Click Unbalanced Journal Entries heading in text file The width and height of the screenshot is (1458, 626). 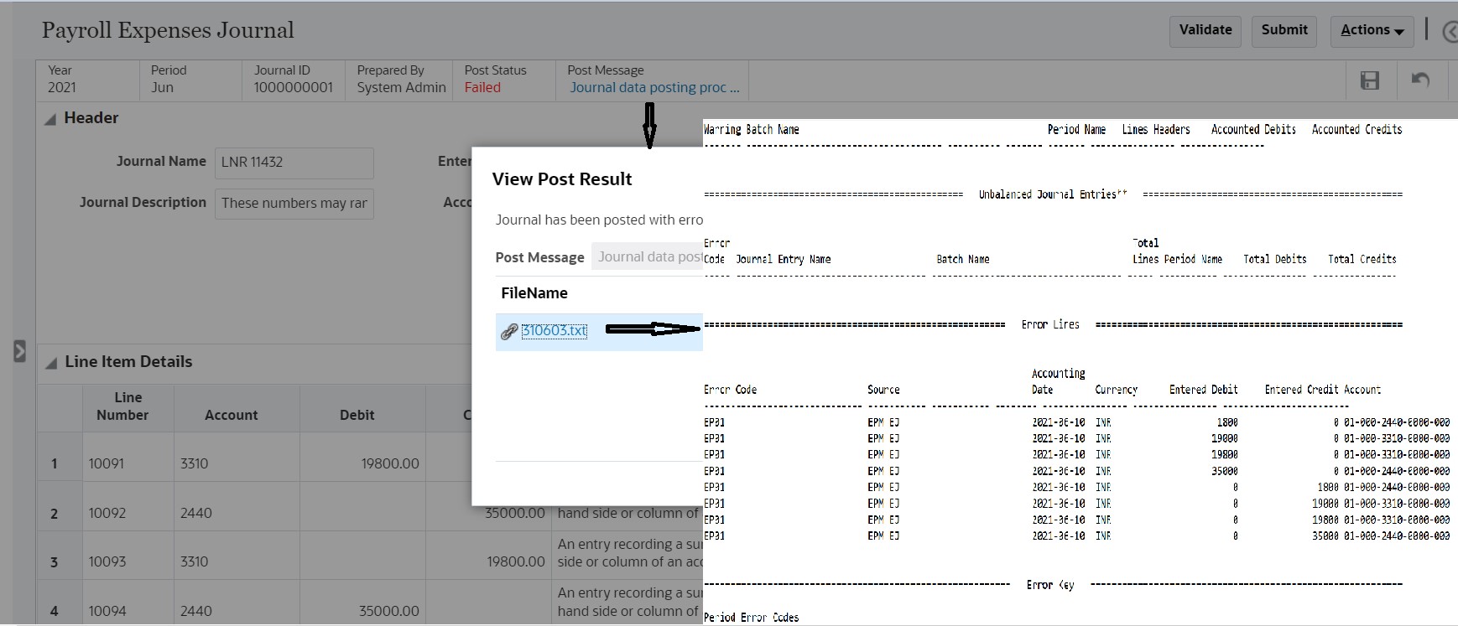pos(1053,194)
